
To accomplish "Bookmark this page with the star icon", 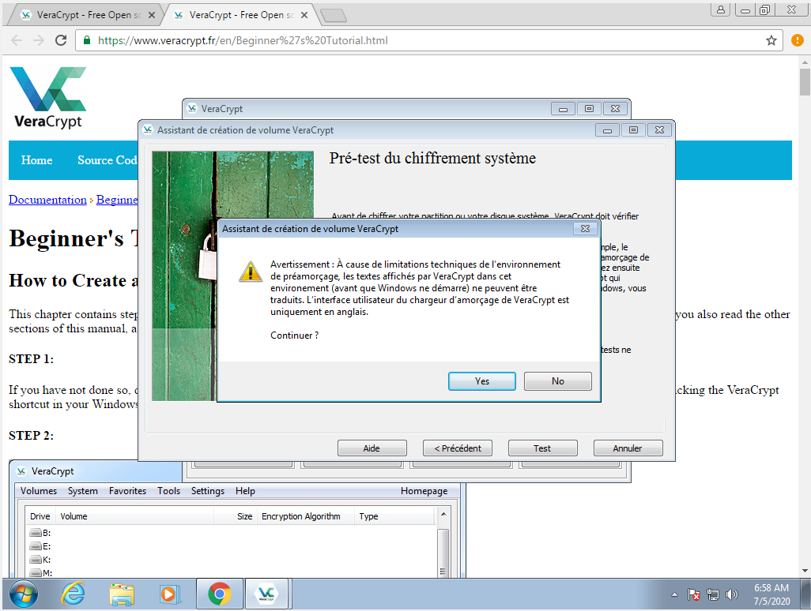I will 771,40.
